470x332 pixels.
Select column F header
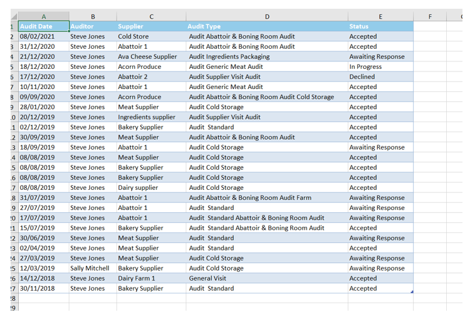[430, 16]
